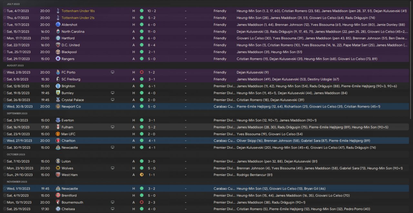This screenshot has width=413, height=213.
Task: Click the Carabao Cup label on Charlton row
Action: [x=225, y=141]
